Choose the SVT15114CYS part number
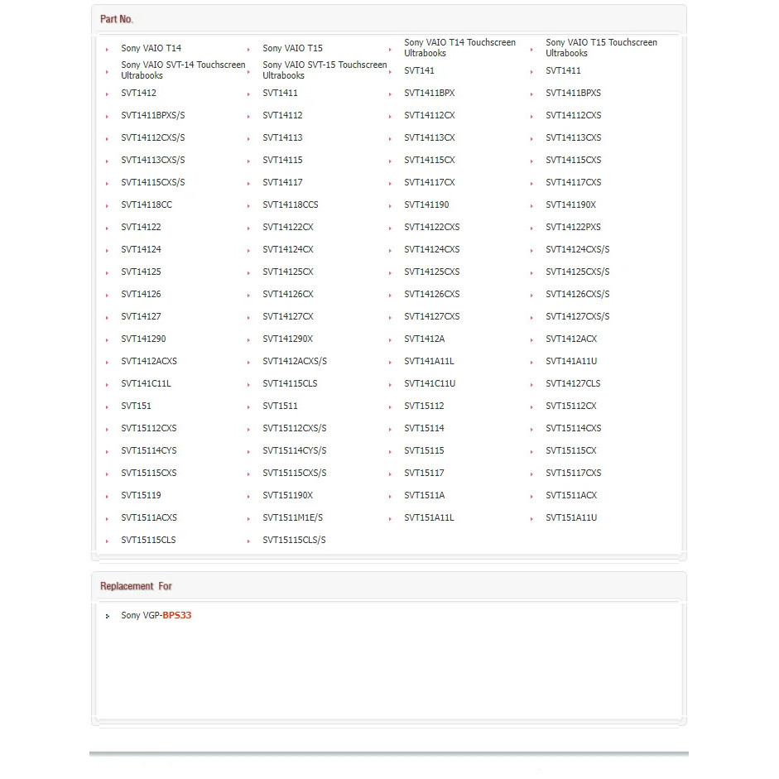Image resolution: width=779 pixels, height=779 pixels. point(148,451)
